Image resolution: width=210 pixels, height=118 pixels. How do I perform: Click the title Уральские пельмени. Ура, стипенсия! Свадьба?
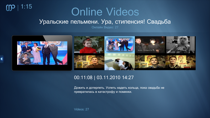[105, 22]
